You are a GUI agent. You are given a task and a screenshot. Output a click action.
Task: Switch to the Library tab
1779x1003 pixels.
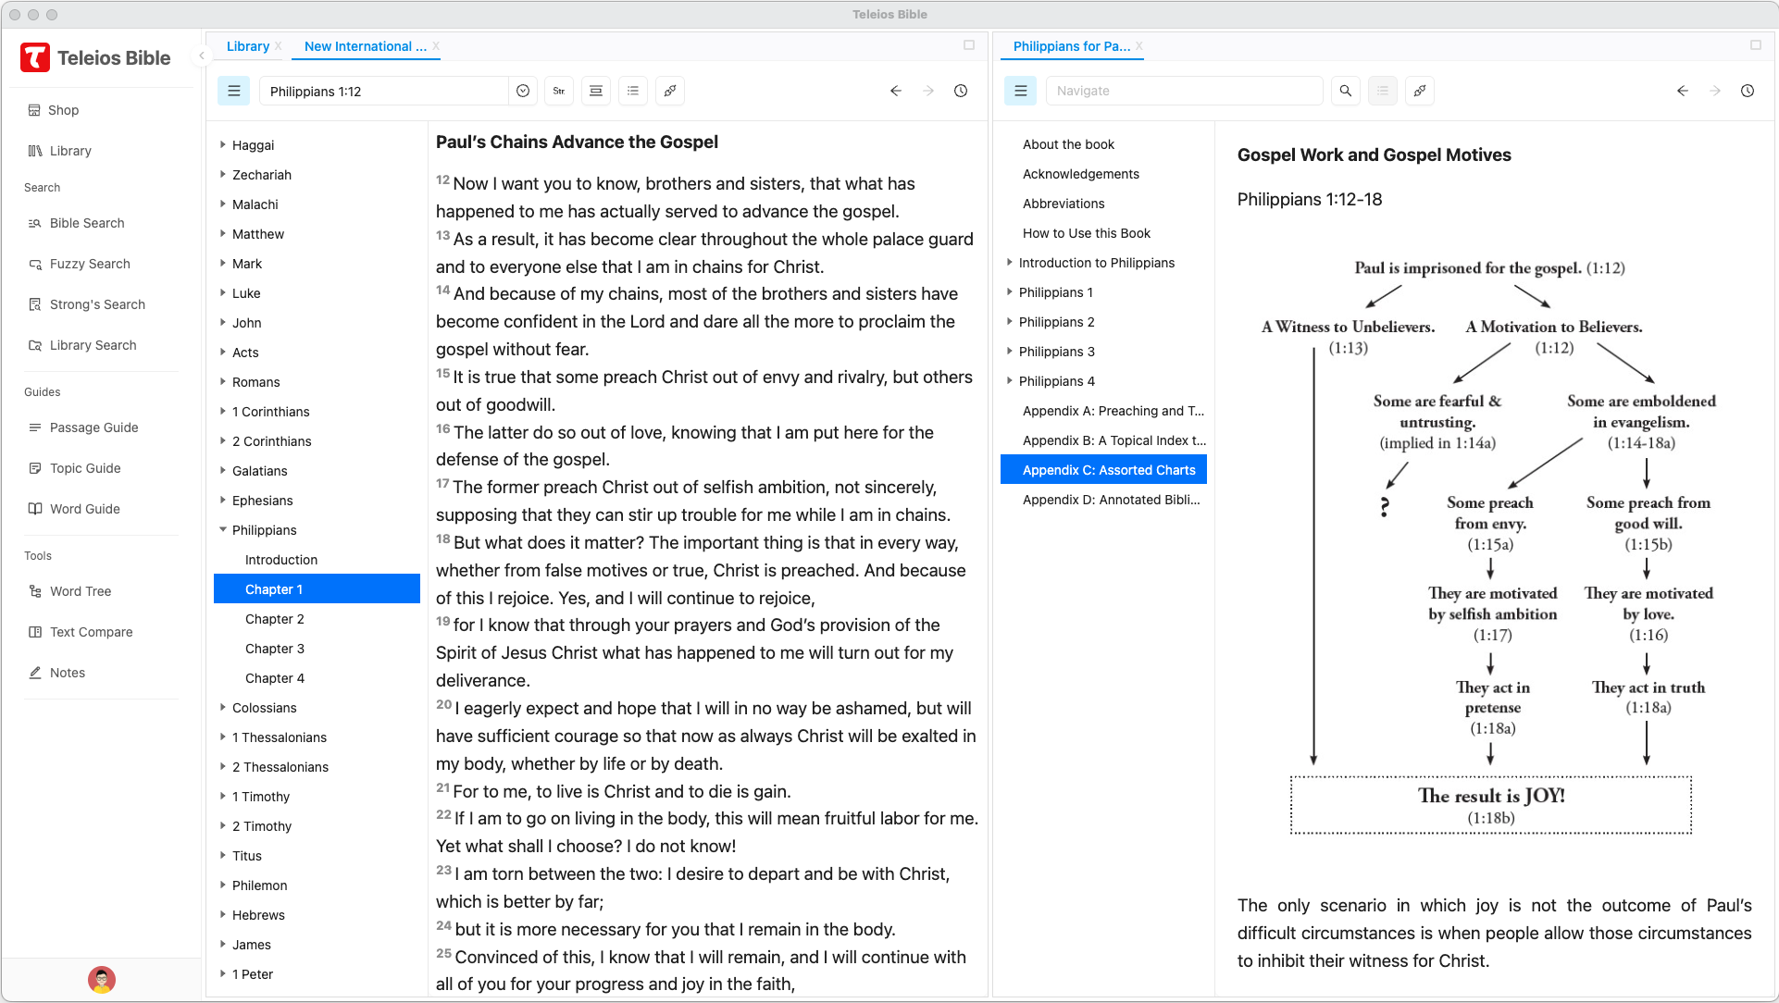(x=247, y=46)
